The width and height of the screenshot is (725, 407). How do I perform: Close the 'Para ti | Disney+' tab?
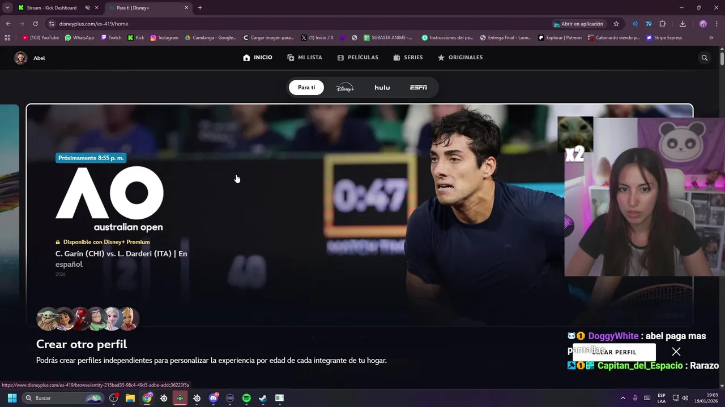(x=186, y=8)
